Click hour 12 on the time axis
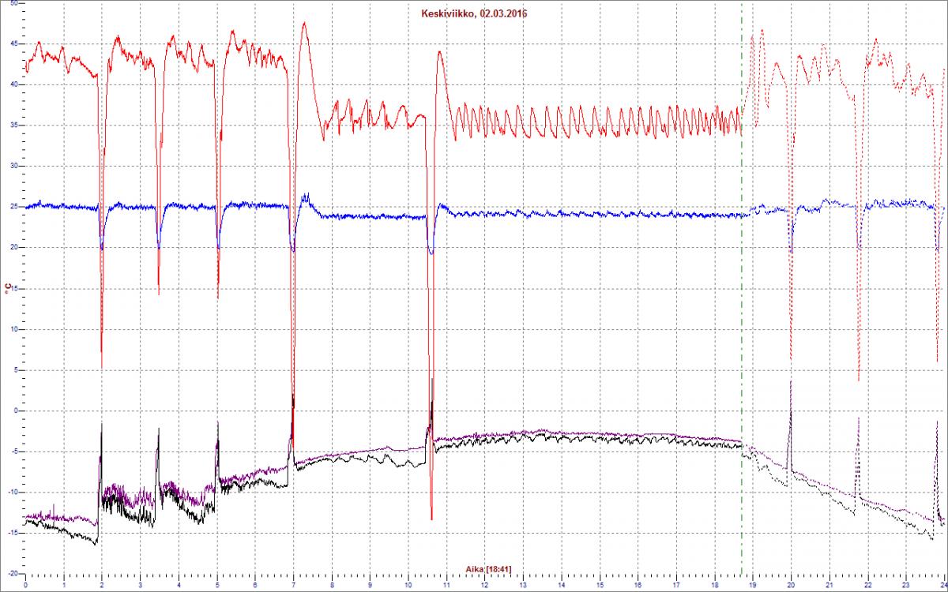The height and width of the screenshot is (592, 948). point(485,586)
